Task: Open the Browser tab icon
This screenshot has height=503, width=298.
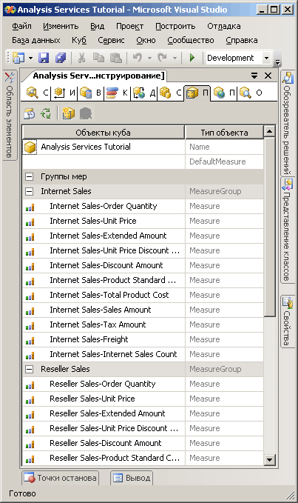Action: [x=245, y=93]
